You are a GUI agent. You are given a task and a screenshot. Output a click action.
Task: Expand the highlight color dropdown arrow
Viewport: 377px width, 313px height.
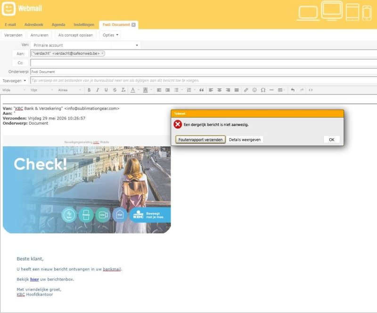coord(151,90)
